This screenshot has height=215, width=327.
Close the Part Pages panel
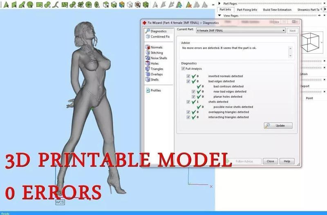(x=325, y=3)
